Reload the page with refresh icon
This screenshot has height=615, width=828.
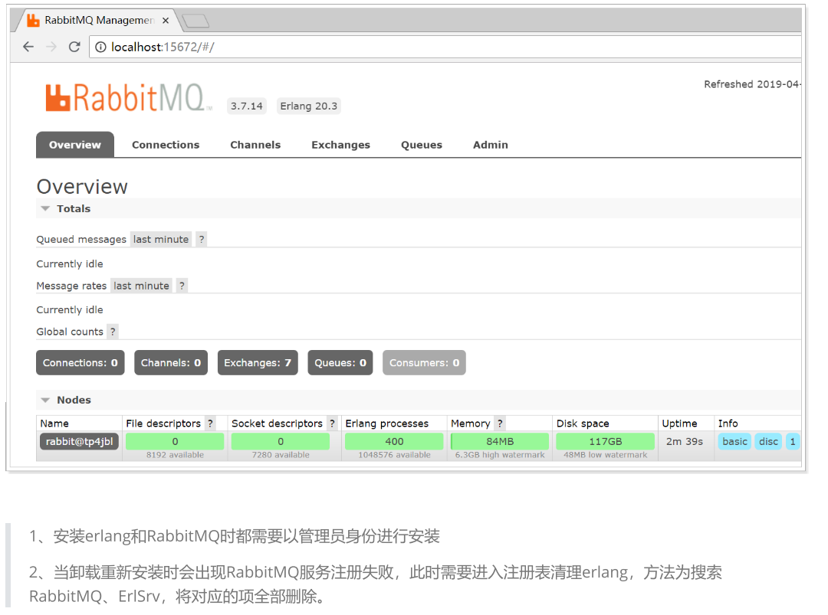74,47
